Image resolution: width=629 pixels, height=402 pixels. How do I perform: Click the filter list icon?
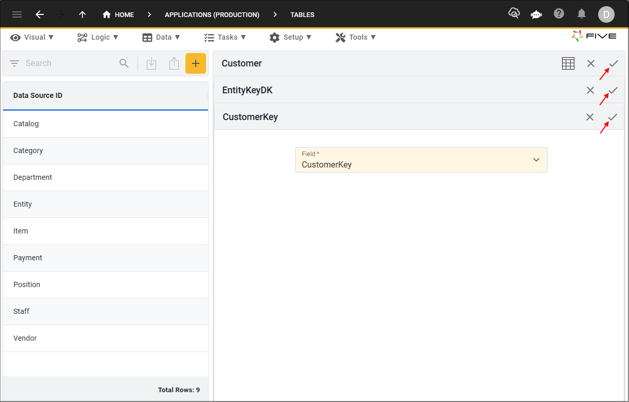point(14,63)
